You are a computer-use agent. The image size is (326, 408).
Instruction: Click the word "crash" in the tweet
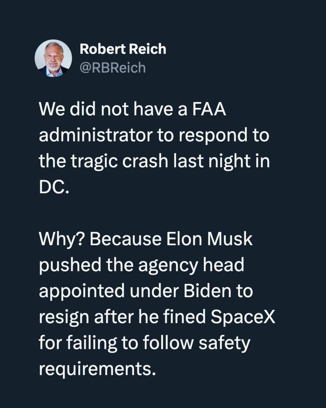[145, 161]
